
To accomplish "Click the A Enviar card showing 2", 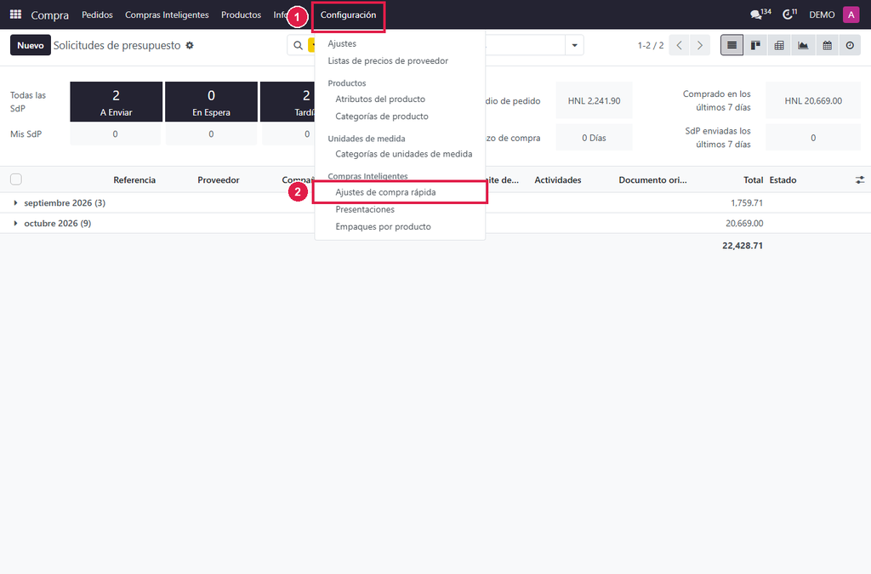I will (x=116, y=101).
